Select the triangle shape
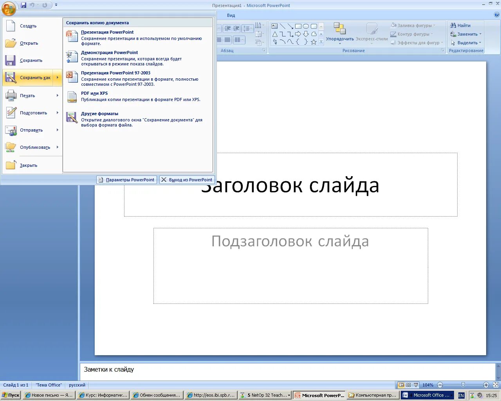 point(275,34)
